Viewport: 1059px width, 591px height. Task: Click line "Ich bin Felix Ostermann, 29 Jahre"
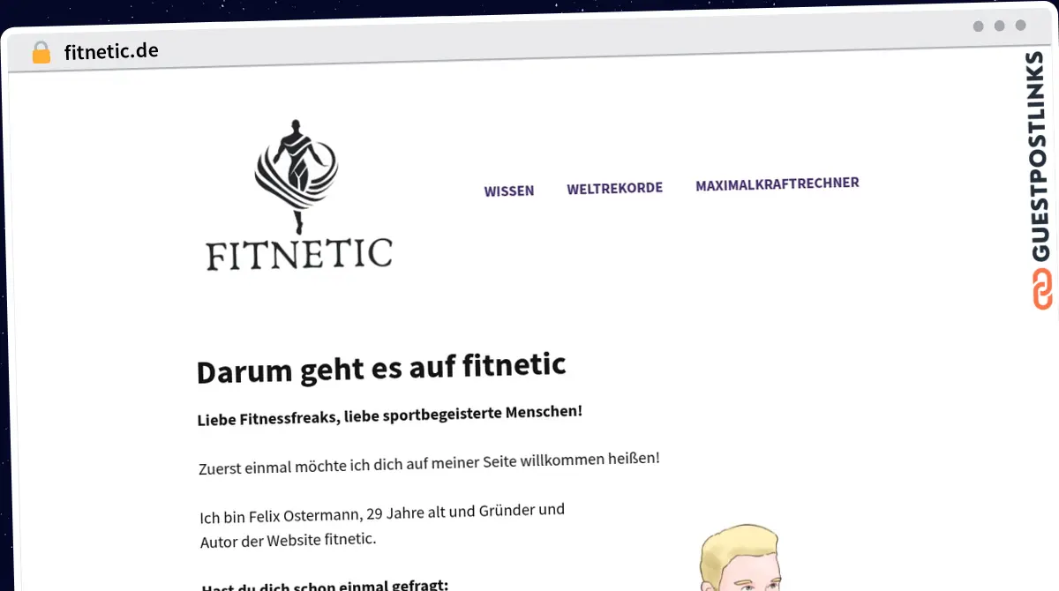coord(382,513)
